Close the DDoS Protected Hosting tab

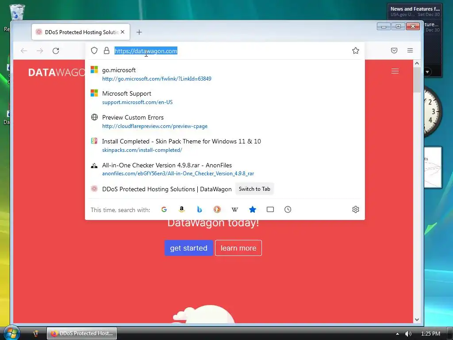[123, 32]
